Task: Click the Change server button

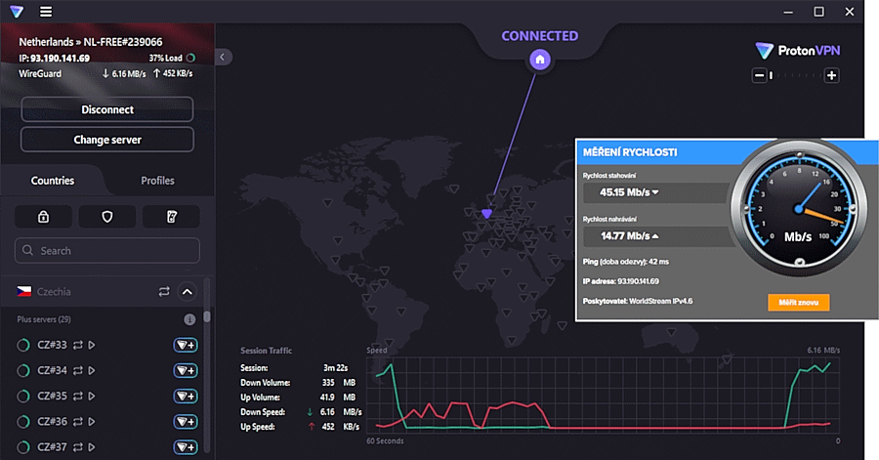Action: [x=107, y=140]
